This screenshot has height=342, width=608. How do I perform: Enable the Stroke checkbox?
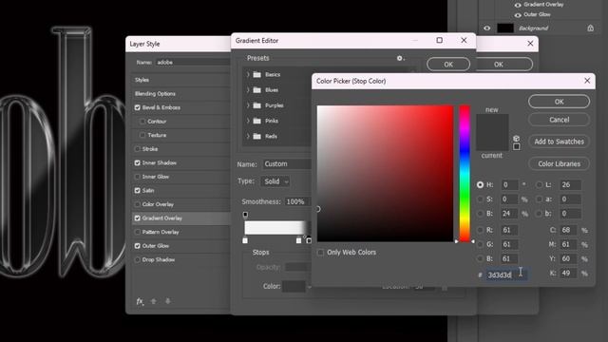click(x=137, y=149)
